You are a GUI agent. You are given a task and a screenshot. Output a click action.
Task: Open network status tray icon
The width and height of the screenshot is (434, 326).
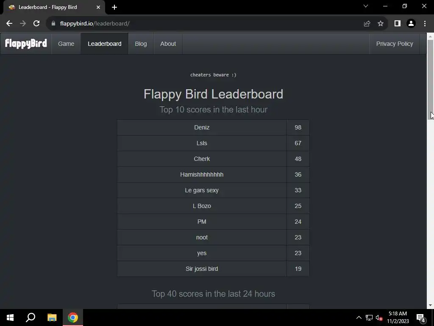369,318
